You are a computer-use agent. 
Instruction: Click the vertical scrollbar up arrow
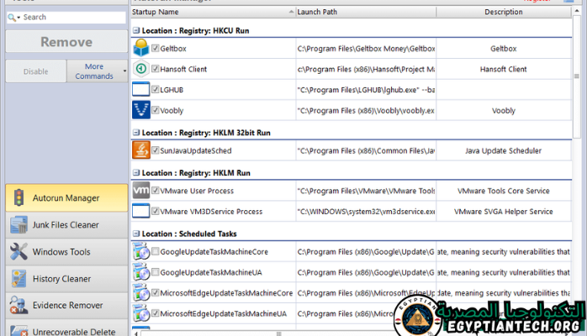tap(577, 11)
